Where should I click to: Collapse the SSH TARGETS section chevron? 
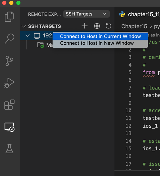(24, 26)
